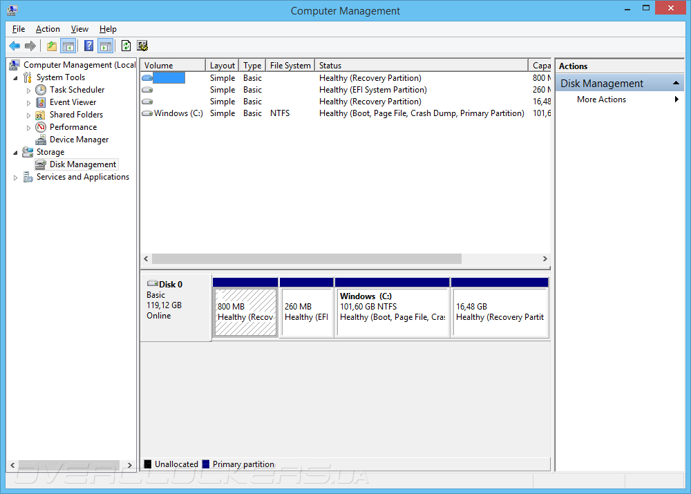691x494 pixels.
Task: Click the Storage node icon
Action: (x=28, y=152)
